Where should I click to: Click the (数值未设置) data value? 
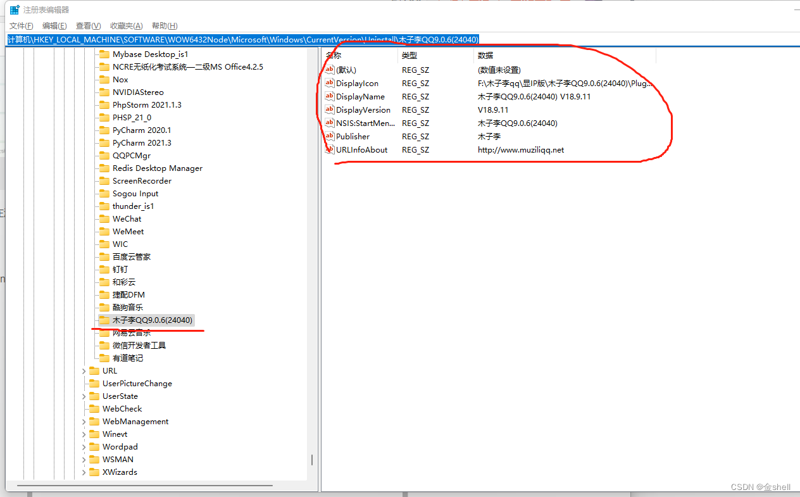[x=499, y=70]
